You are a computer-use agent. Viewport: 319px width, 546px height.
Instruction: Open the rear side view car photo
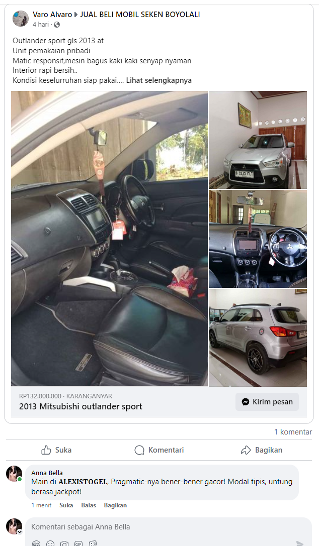(x=258, y=338)
